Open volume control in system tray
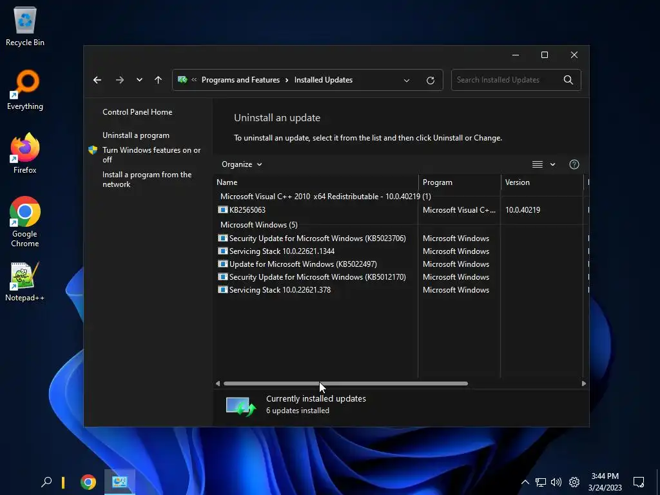This screenshot has width=660, height=495. click(x=556, y=482)
